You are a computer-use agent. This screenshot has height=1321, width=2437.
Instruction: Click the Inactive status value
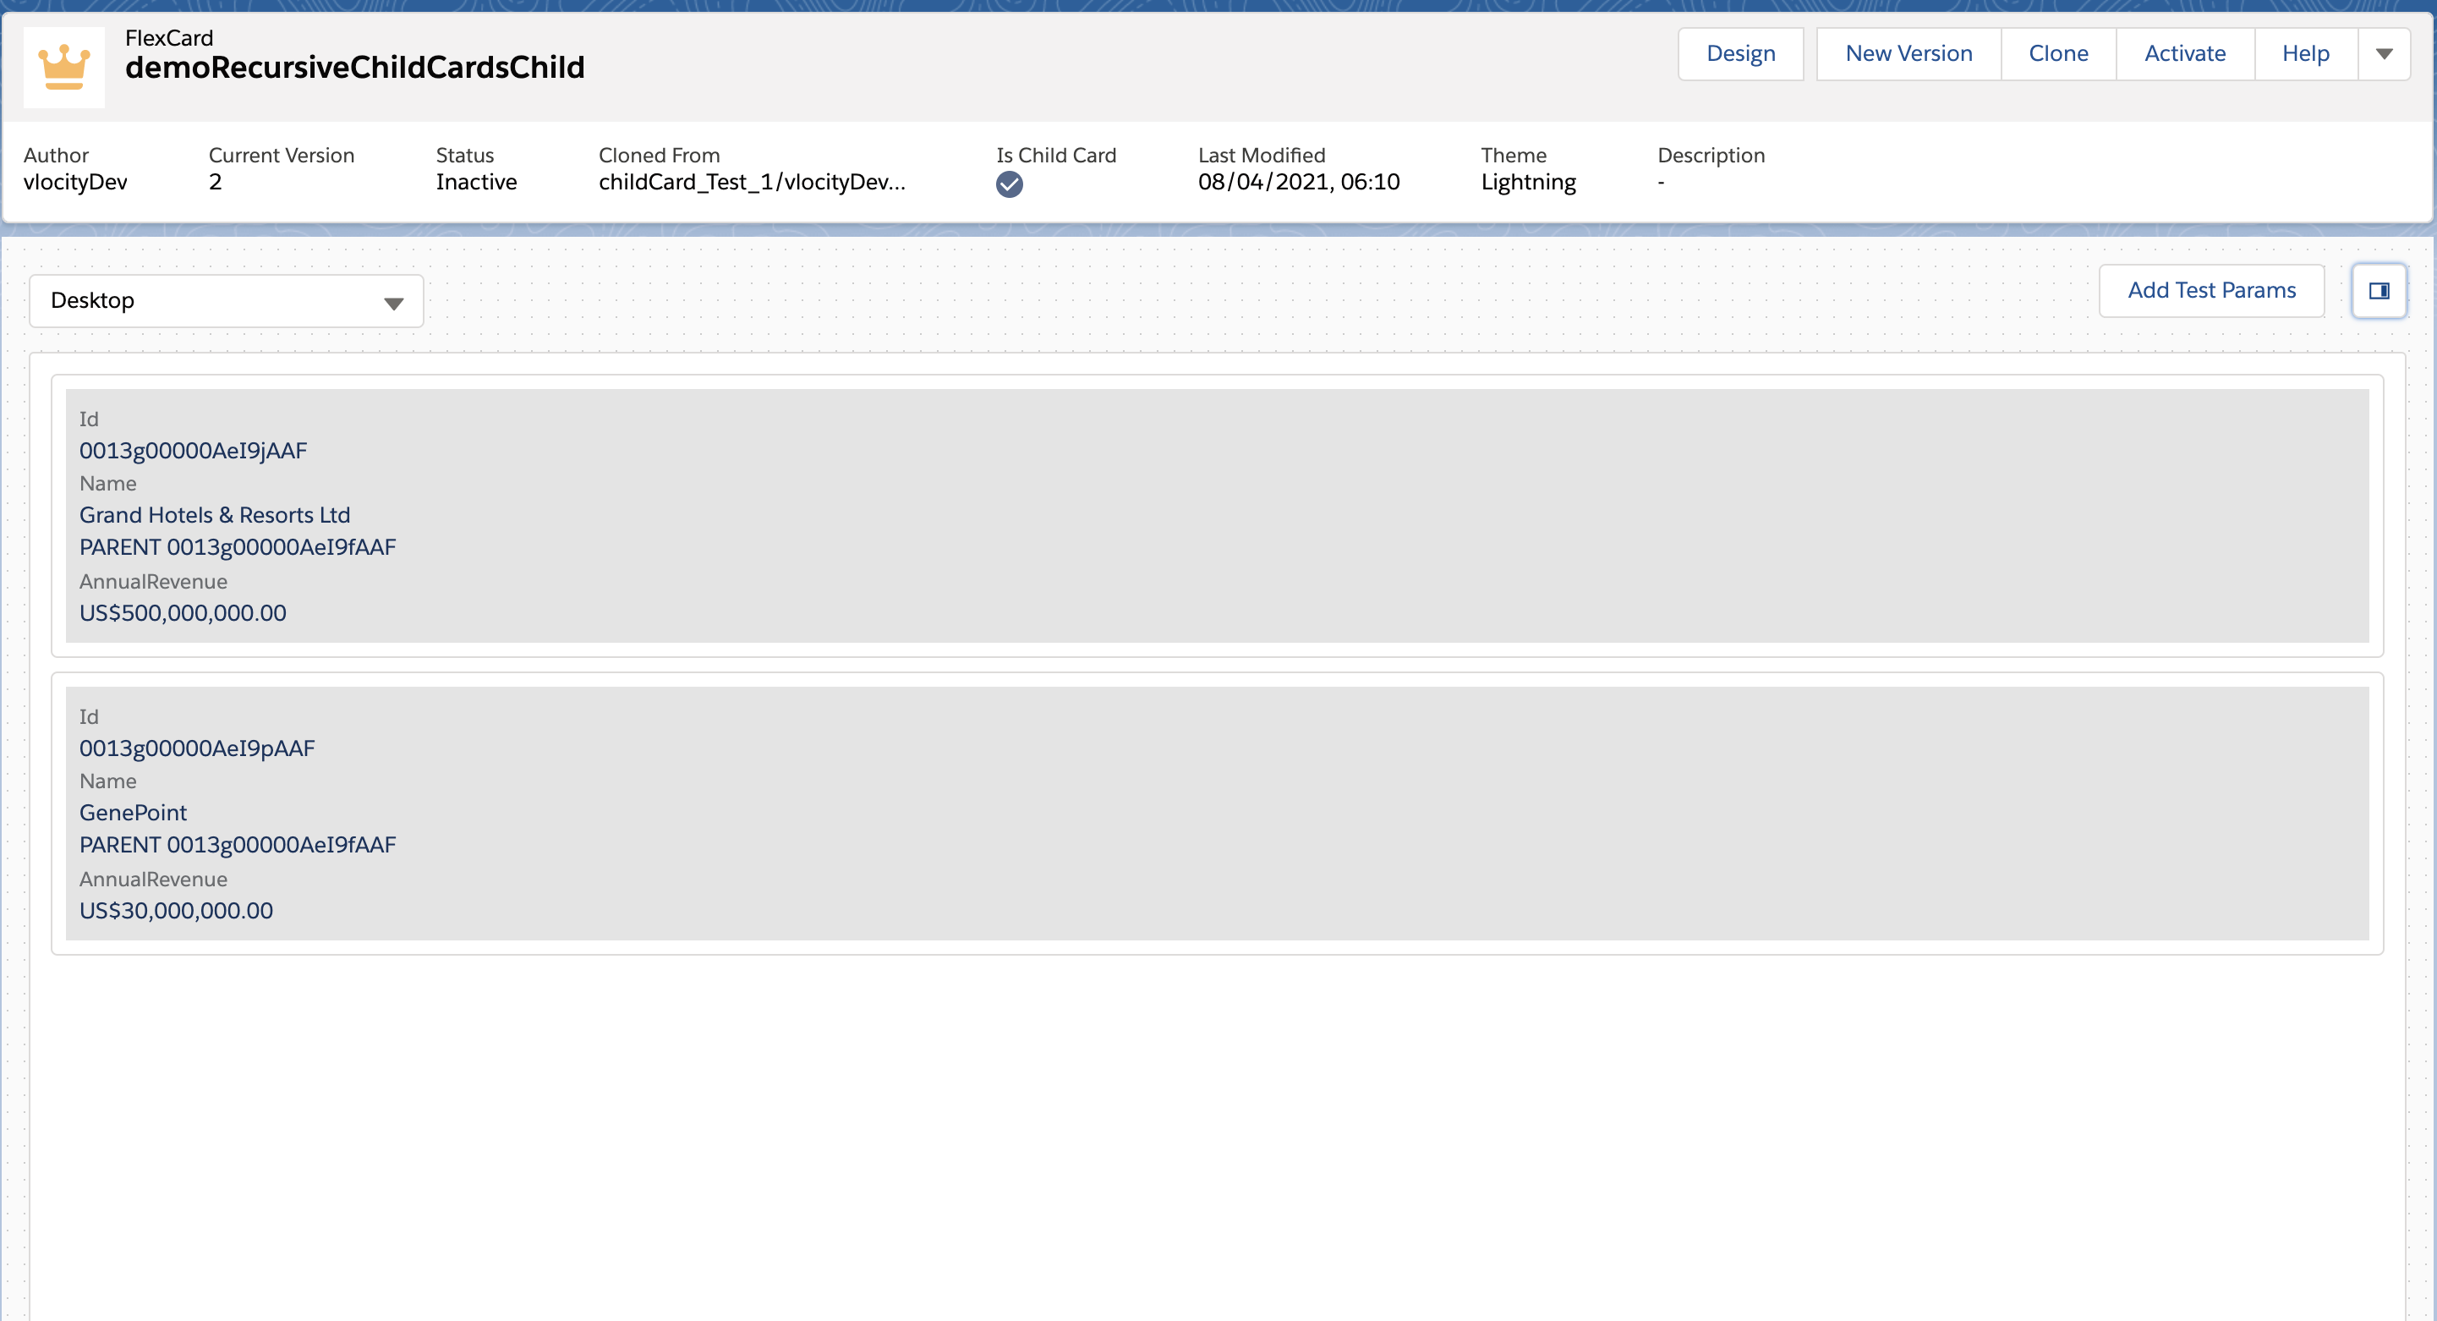(476, 182)
